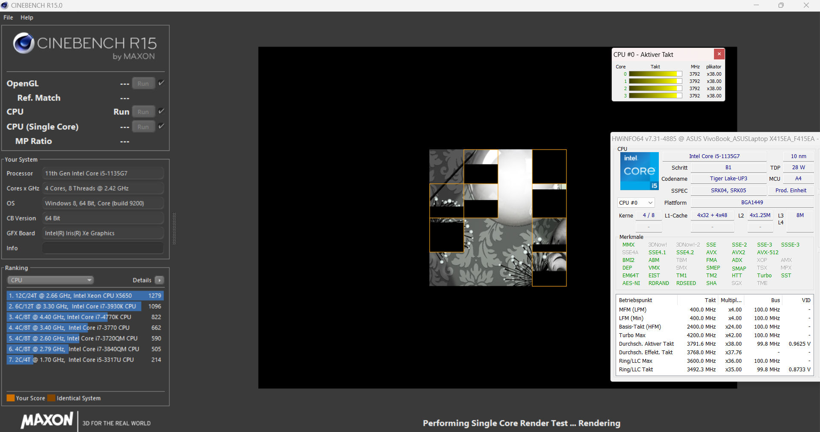Select ranking entry Intel Core i7-3770 CPU

[x=85, y=328]
